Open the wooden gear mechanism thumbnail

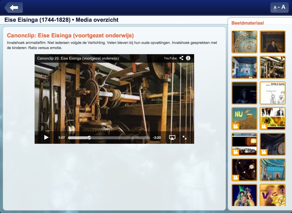click(x=273, y=67)
